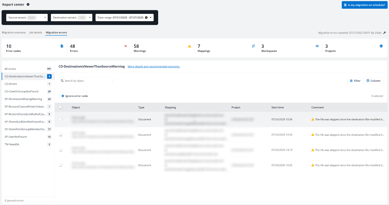
Task: Click the wrench icon near Migration errors updated
Action: tap(384, 33)
